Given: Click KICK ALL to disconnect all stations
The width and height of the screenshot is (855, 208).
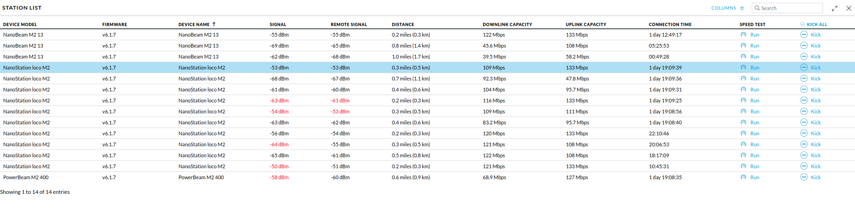Looking at the screenshot, I should tap(814, 24).
